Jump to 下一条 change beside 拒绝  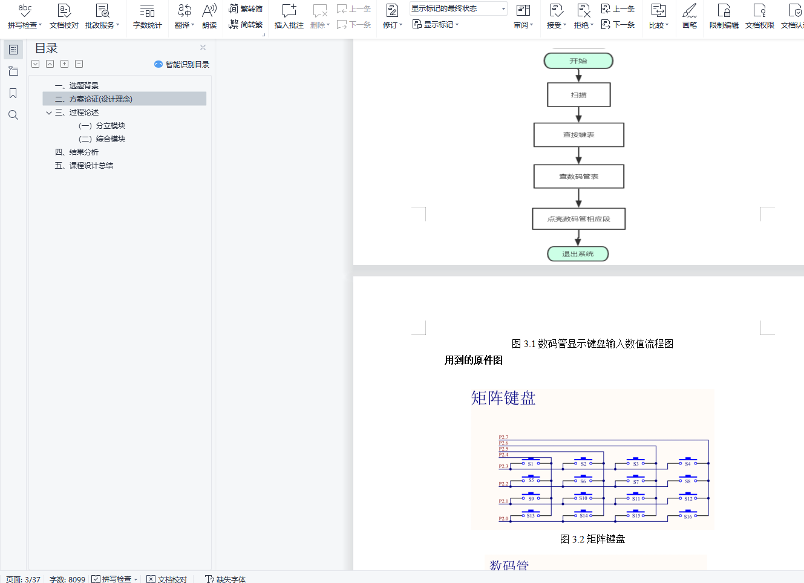[618, 25]
